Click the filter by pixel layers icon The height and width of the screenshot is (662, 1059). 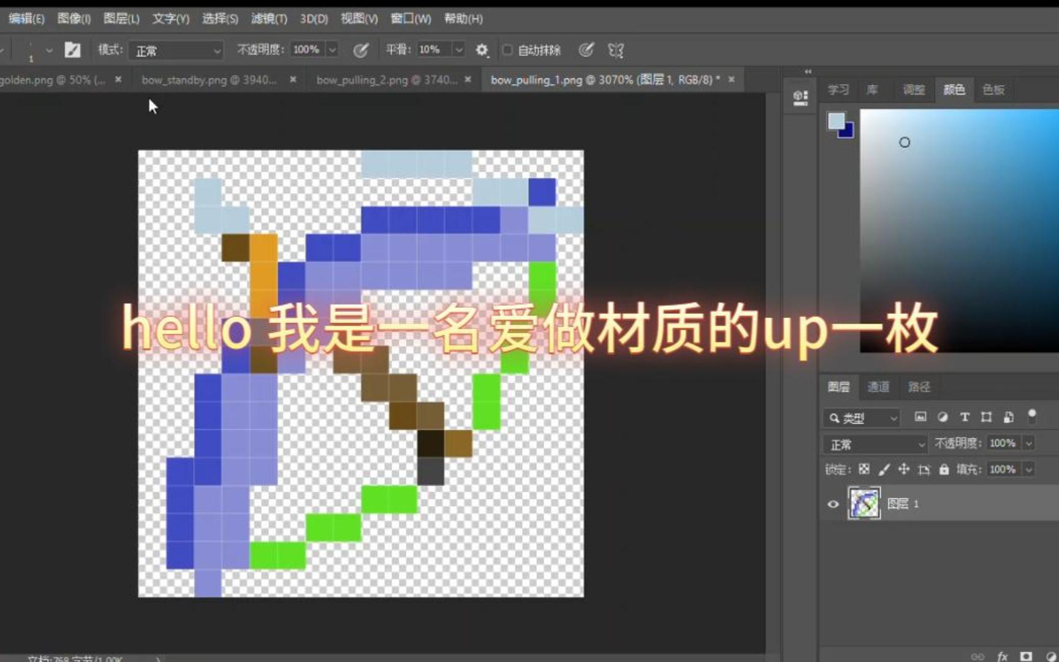tap(920, 417)
